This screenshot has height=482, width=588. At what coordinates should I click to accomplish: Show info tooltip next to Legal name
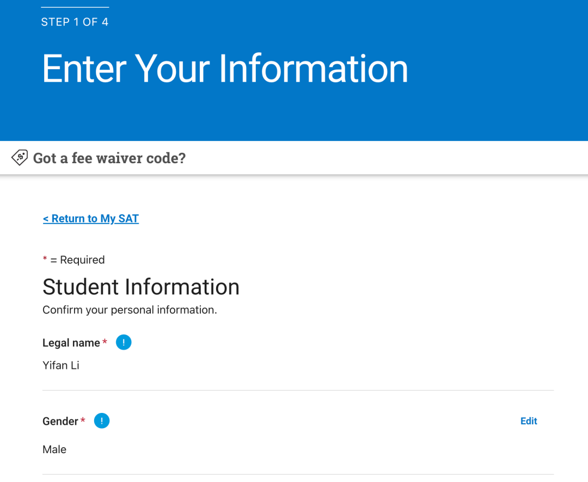[x=124, y=342]
